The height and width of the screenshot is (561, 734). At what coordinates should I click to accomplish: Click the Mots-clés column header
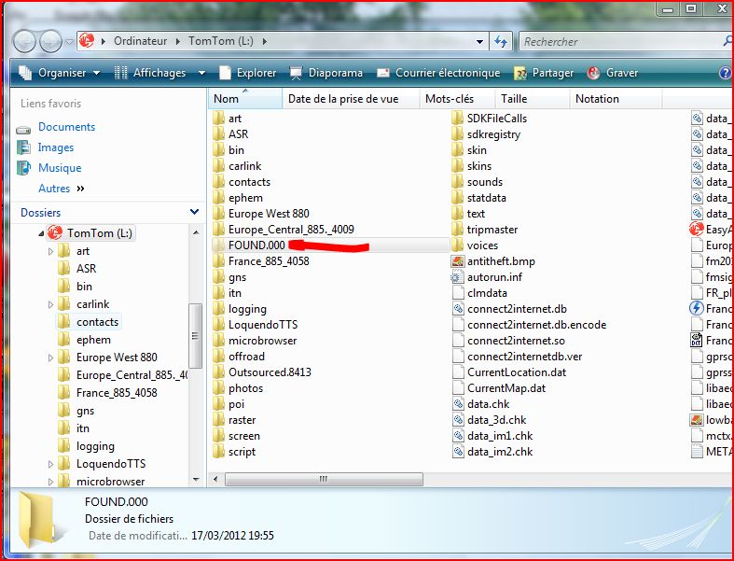tap(457, 99)
